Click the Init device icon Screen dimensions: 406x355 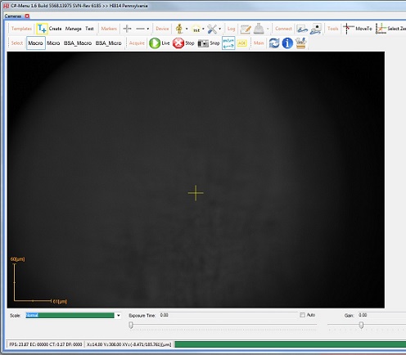click(x=196, y=29)
